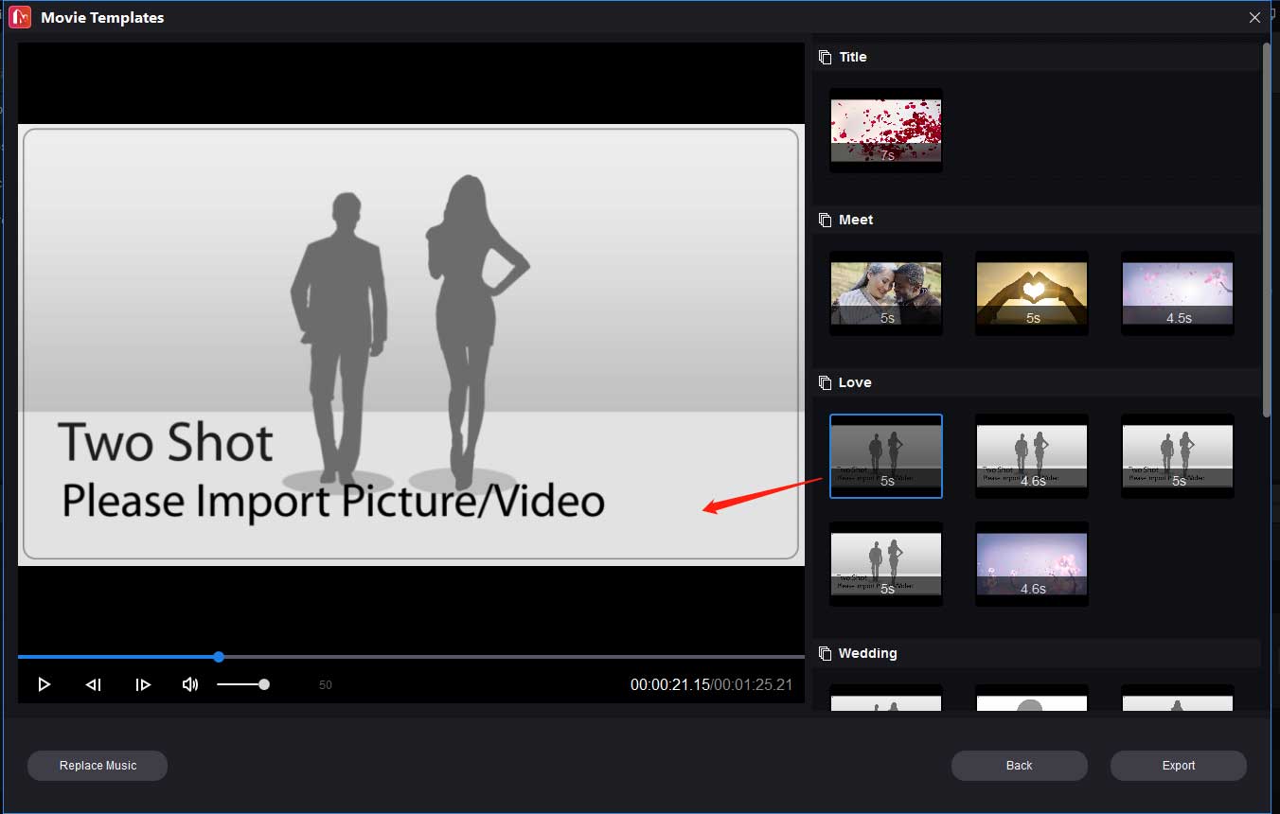
Task: Select the Love 4.6s purple blossom clip
Action: click(1032, 564)
